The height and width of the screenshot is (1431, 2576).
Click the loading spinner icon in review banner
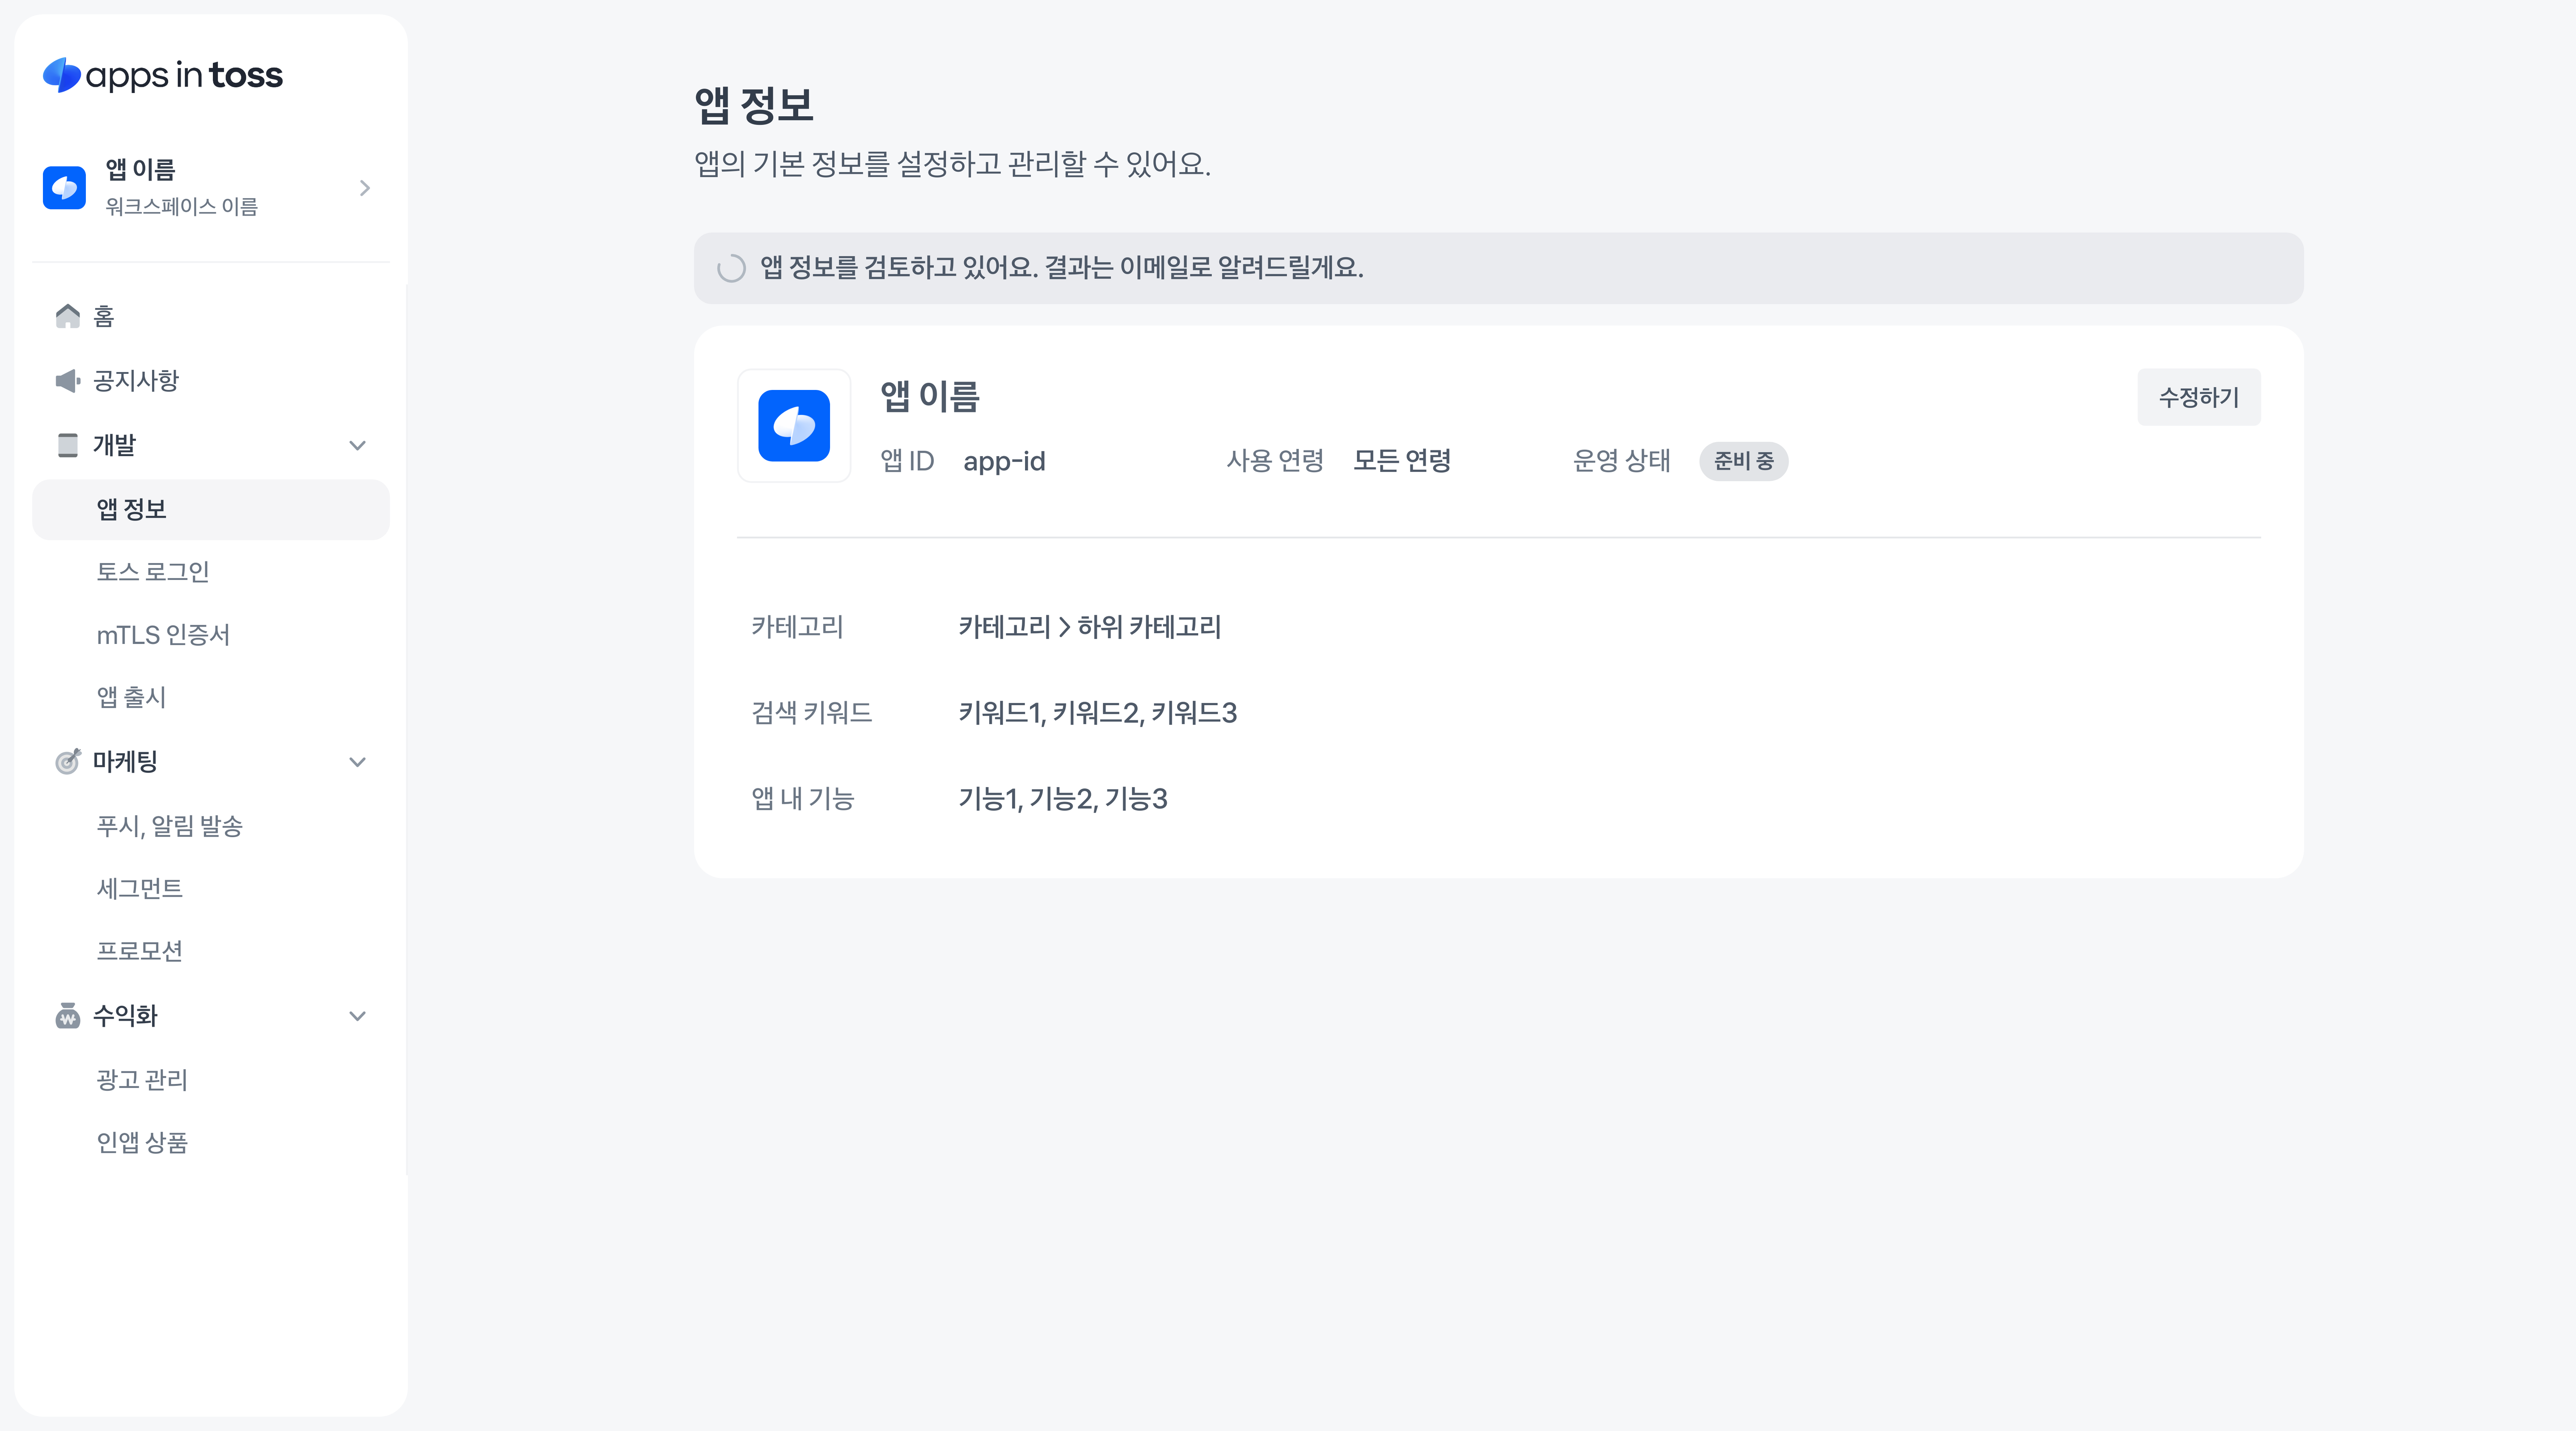coord(731,268)
